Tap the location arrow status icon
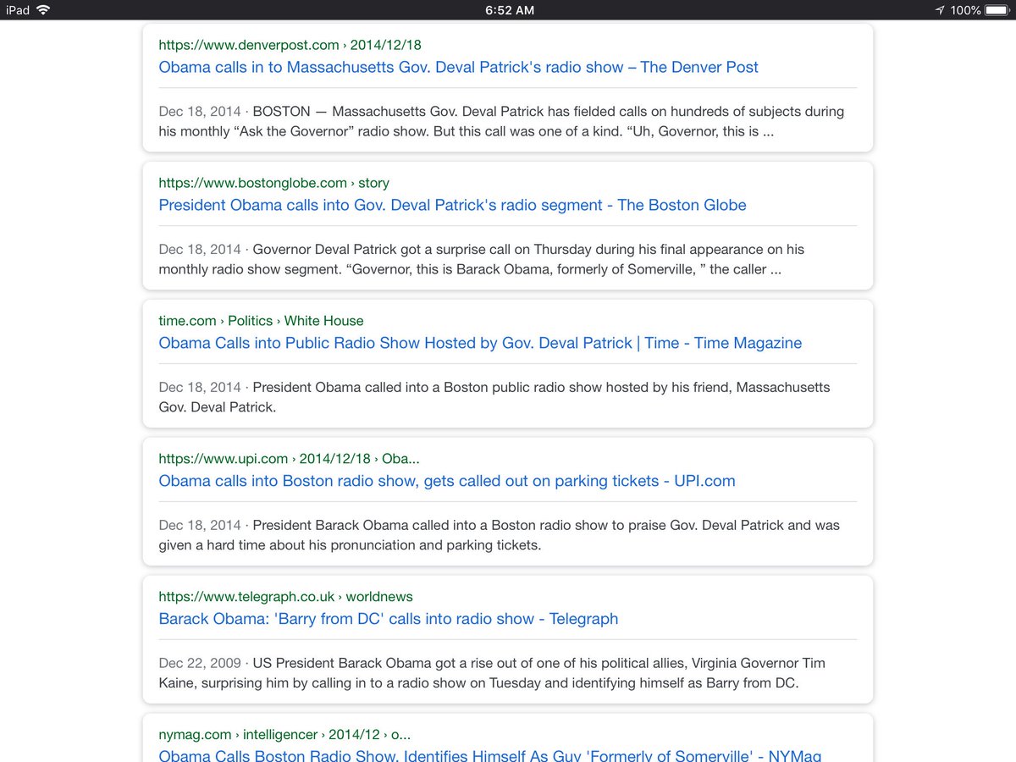Image resolution: width=1016 pixels, height=762 pixels. click(x=940, y=10)
